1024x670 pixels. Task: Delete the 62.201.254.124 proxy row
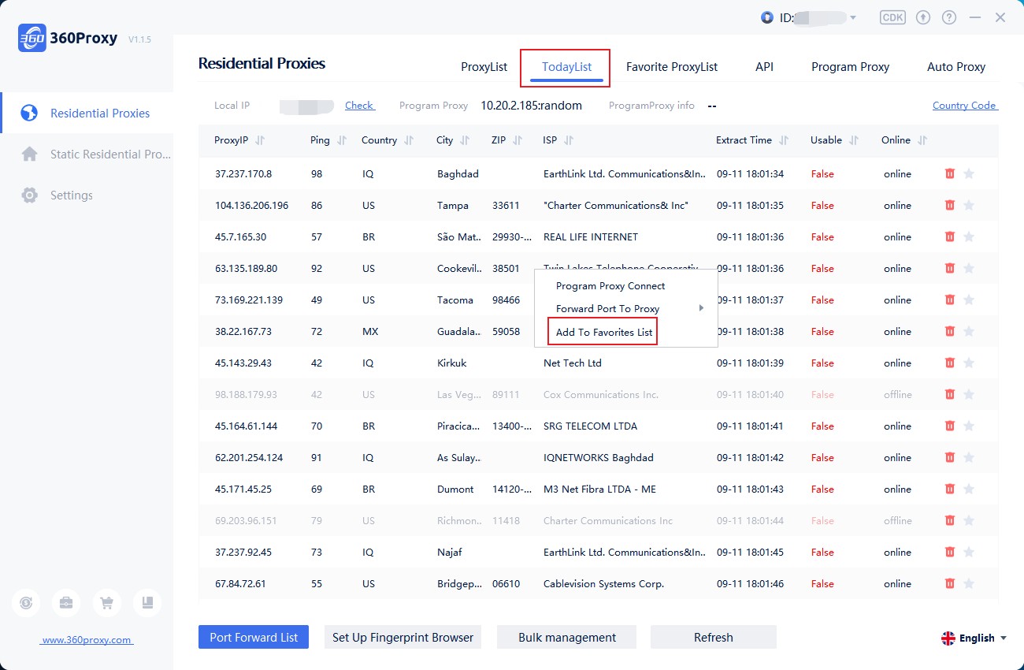(x=949, y=457)
